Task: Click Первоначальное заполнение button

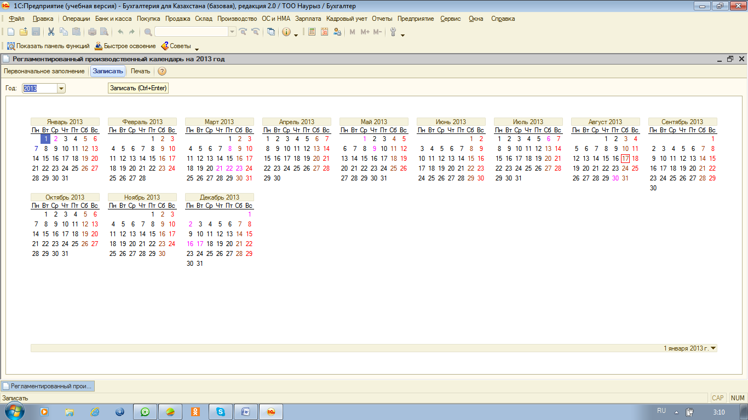Action: (44, 71)
